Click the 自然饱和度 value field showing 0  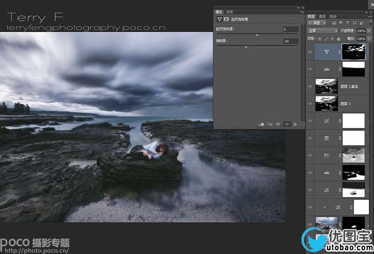(x=290, y=29)
